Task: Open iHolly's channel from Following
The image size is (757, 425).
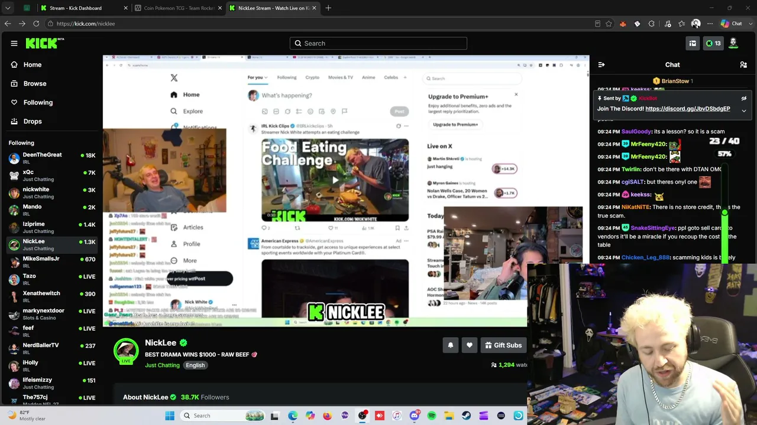Action: click(52, 366)
